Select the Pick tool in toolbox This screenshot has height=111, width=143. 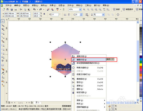(3, 21)
